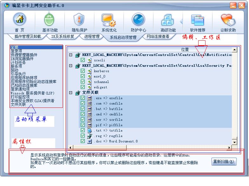Screen dimensions: 249x186
Task: Select 打印监控项 category
Action: pyautogui.click(x=20, y=97)
